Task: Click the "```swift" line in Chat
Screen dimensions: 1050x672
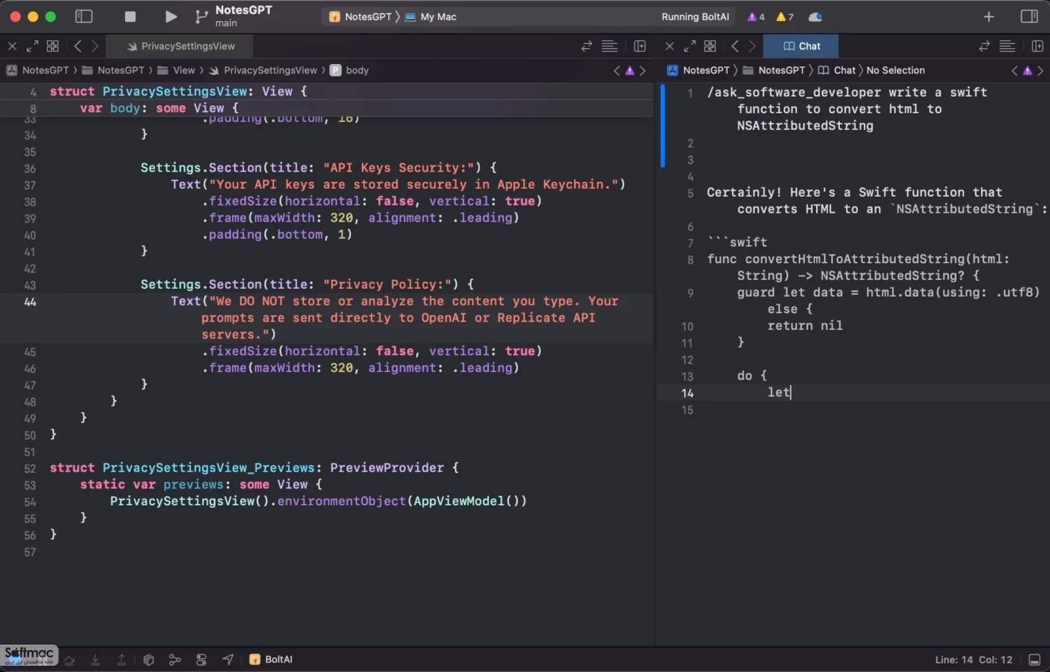Action: tap(737, 242)
